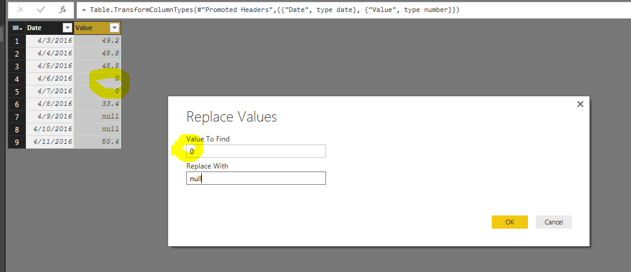Image resolution: width=631 pixels, height=272 pixels.
Task: Open the Value column filter dropdown
Action: pos(115,28)
